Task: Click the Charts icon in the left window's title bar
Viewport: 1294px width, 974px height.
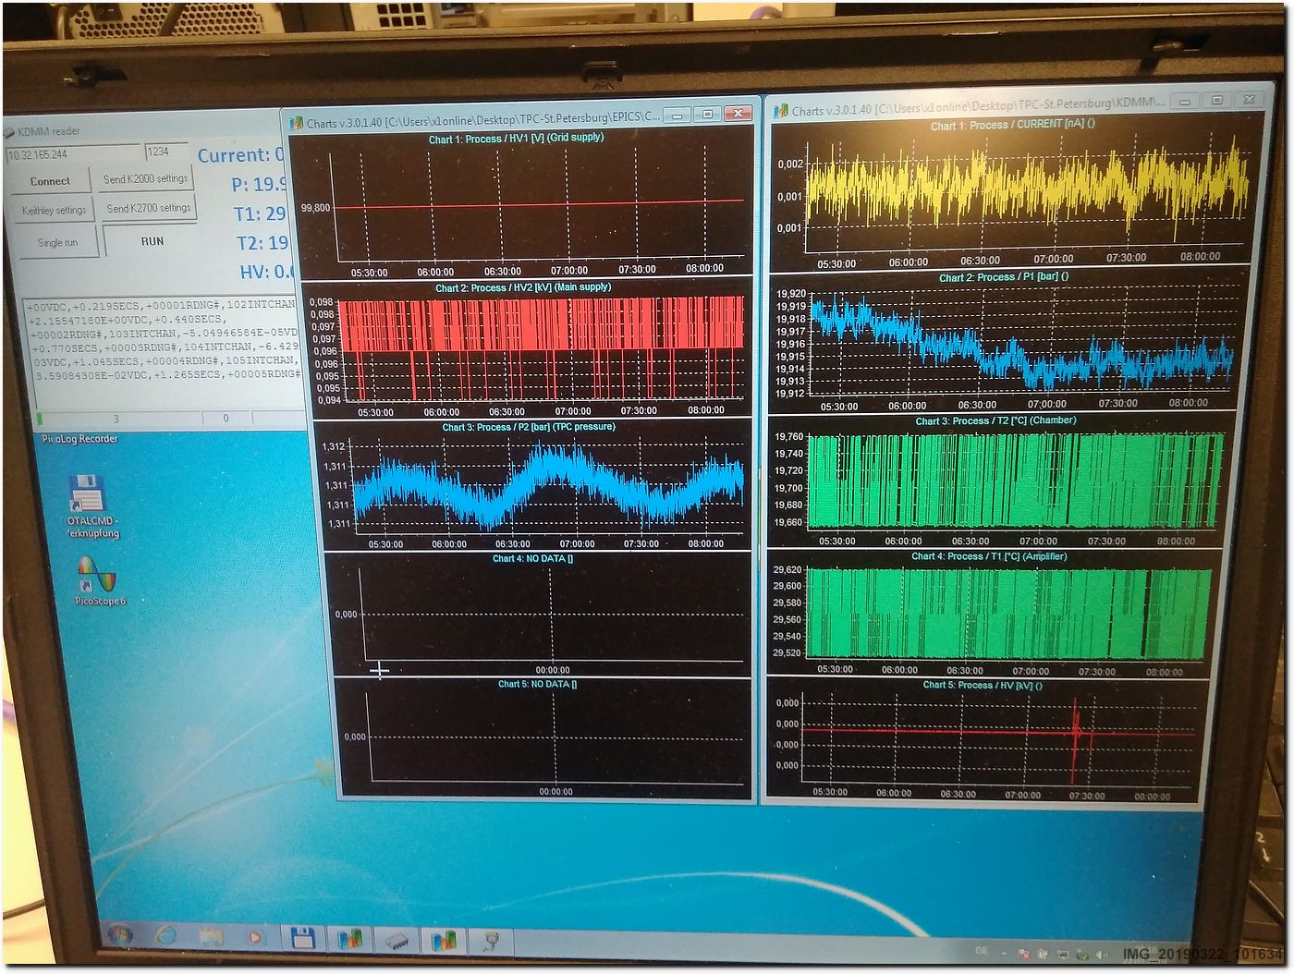Action: click(x=297, y=123)
